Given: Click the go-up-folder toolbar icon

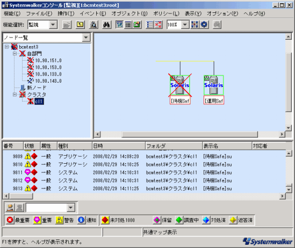Looking at the screenshot, I should click(x=80, y=25).
